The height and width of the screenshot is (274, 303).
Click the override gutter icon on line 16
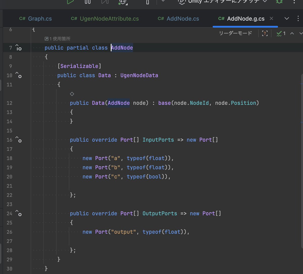coord(18,139)
